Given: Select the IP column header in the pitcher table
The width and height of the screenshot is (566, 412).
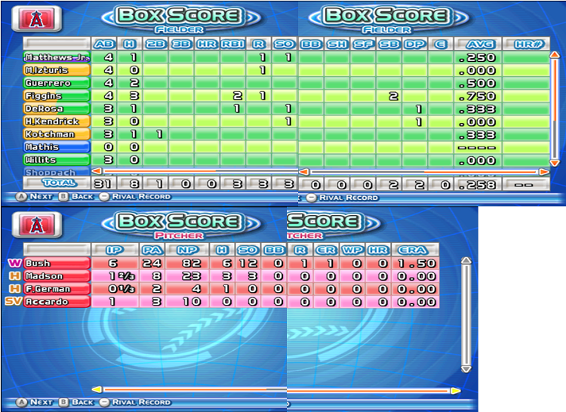Looking at the screenshot, I should pos(115,250).
